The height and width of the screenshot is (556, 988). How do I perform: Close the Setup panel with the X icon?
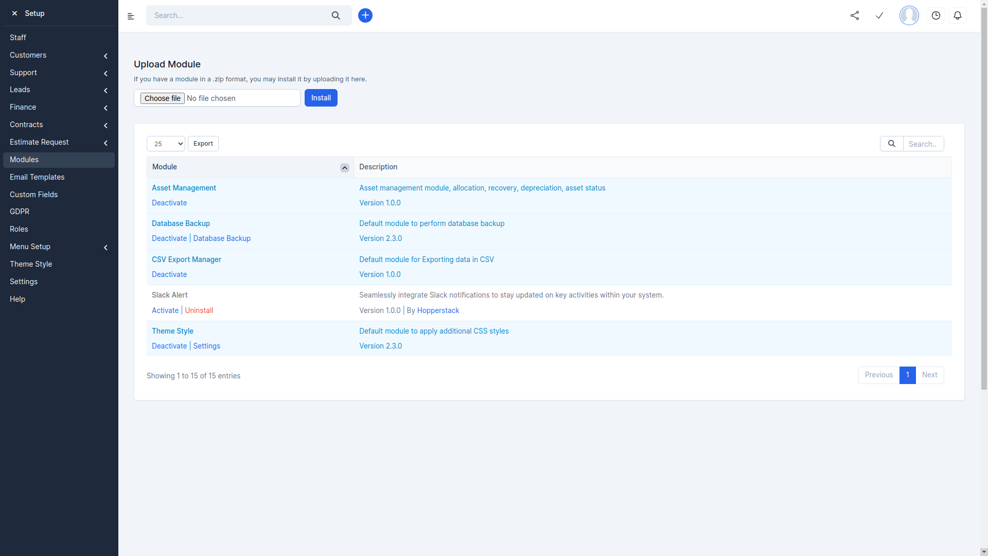click(x=14, y=13)
